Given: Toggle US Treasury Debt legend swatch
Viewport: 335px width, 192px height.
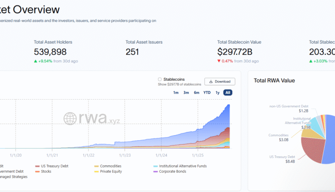Looking at the screenshot, I should [x=38, y=166].
